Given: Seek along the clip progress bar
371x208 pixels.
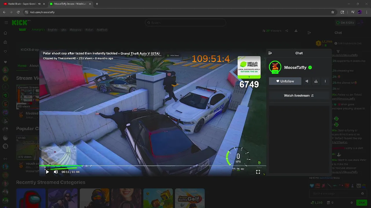Looking at the screenshot, I should click(153, 166).
